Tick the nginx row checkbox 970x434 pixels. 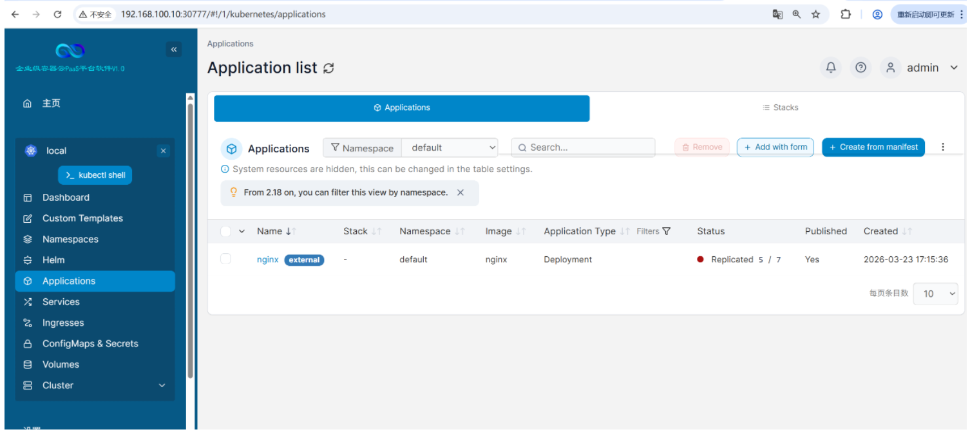click(x=225, y=259)
